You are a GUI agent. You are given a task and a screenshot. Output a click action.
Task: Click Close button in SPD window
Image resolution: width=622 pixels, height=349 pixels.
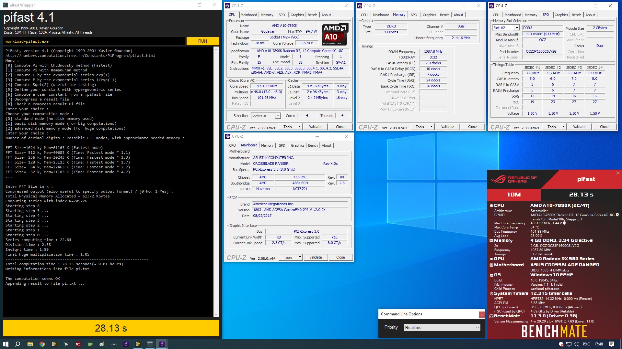click(x=604, y=127)
